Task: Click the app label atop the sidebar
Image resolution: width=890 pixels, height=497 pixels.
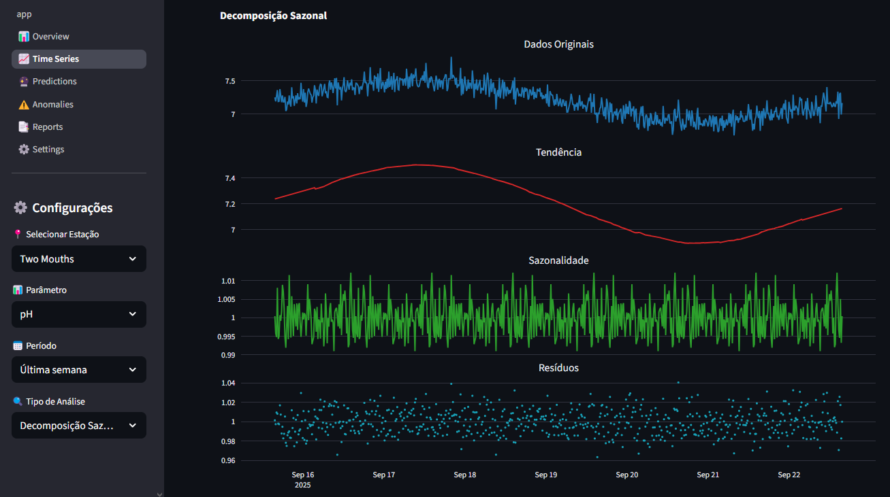Action: coord(25,14)
